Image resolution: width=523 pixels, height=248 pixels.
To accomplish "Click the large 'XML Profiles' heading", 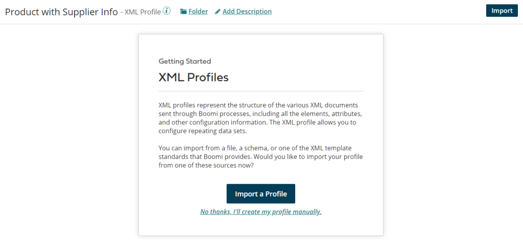I will pos(194,77).
